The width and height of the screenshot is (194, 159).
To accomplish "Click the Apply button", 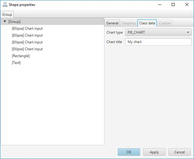I will [x=154, y=152].
